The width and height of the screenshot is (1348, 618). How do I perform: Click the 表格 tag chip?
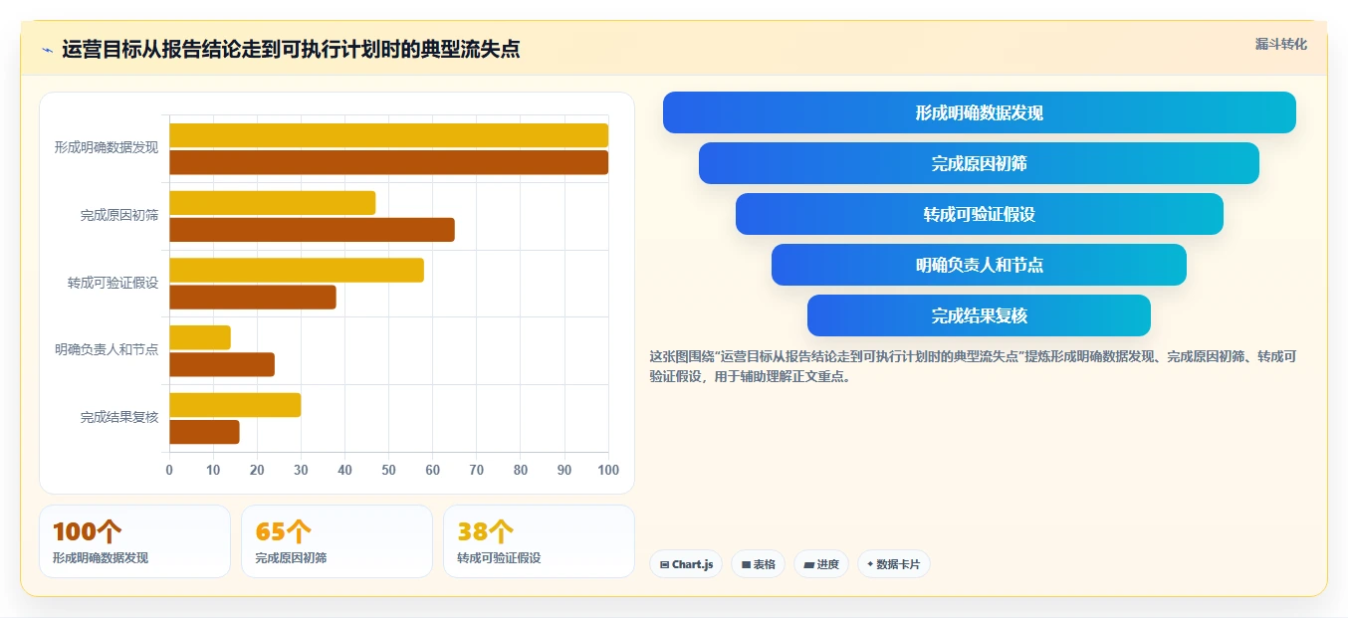(x=758, y=564)
